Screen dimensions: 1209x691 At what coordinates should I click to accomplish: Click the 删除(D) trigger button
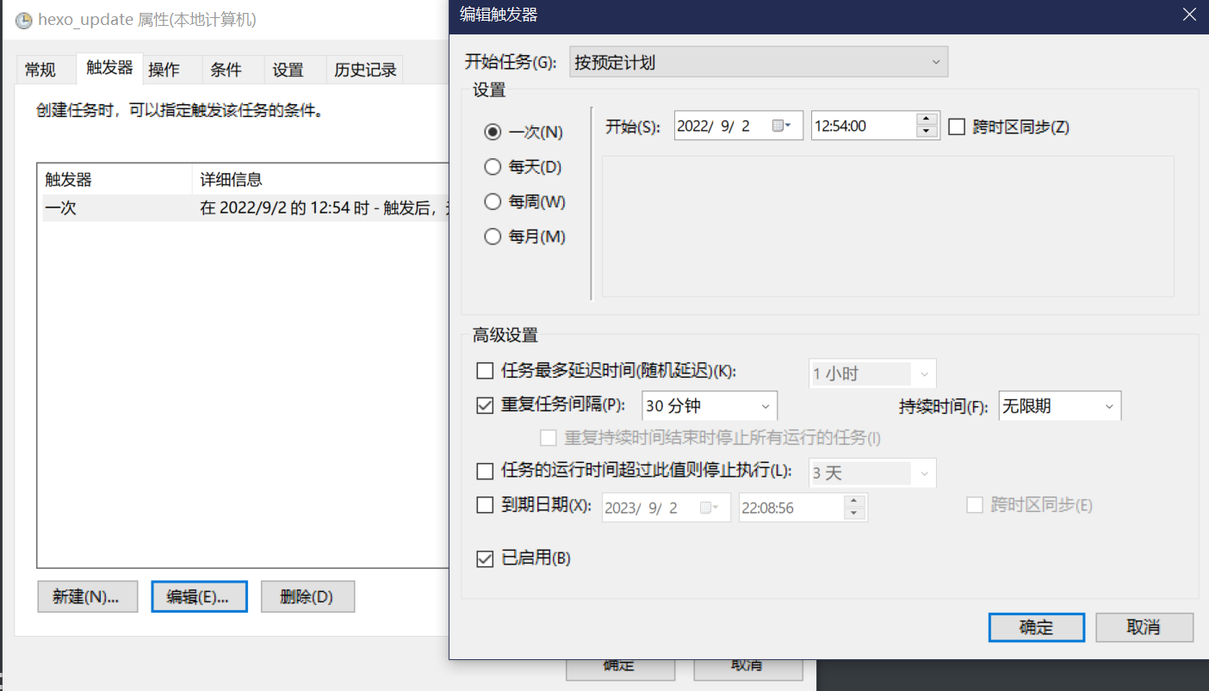tap(307, 597)
